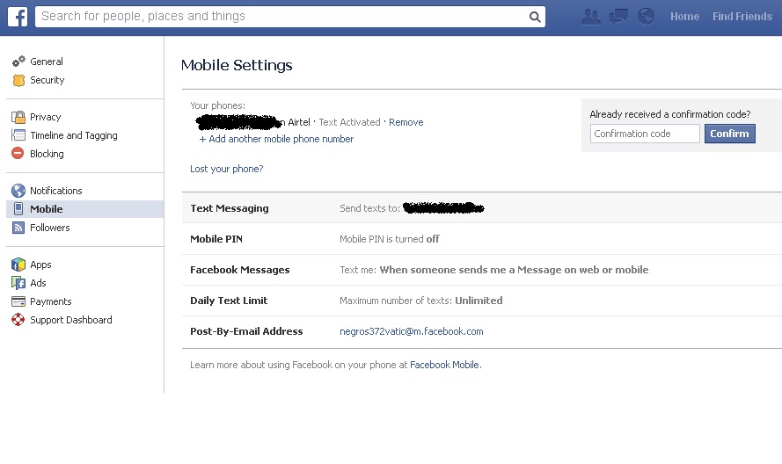The height and width of the screenshot is (464, 782).
Task: Click the Home link in top bar
Action: tap(684, 17)
